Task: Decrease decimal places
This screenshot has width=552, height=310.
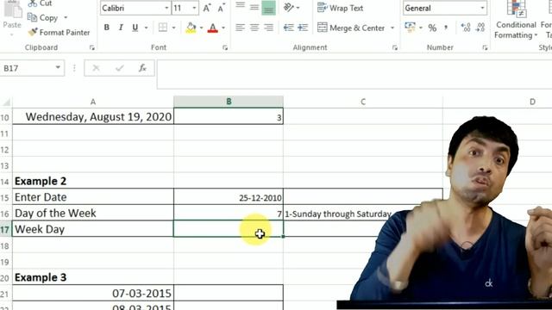Action: pyautogui.click(x=480, y=28)
